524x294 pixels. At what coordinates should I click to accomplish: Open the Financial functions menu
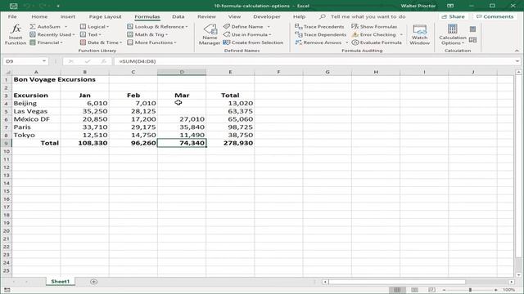coord(46,42)
